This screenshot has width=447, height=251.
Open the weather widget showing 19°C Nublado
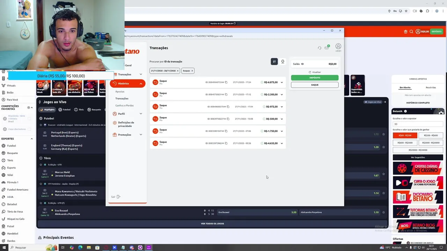point(390,248)
